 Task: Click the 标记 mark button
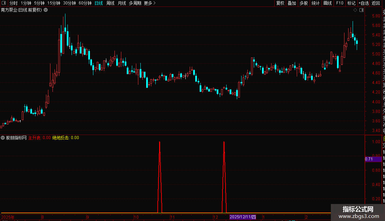click(x=351, y=3)
